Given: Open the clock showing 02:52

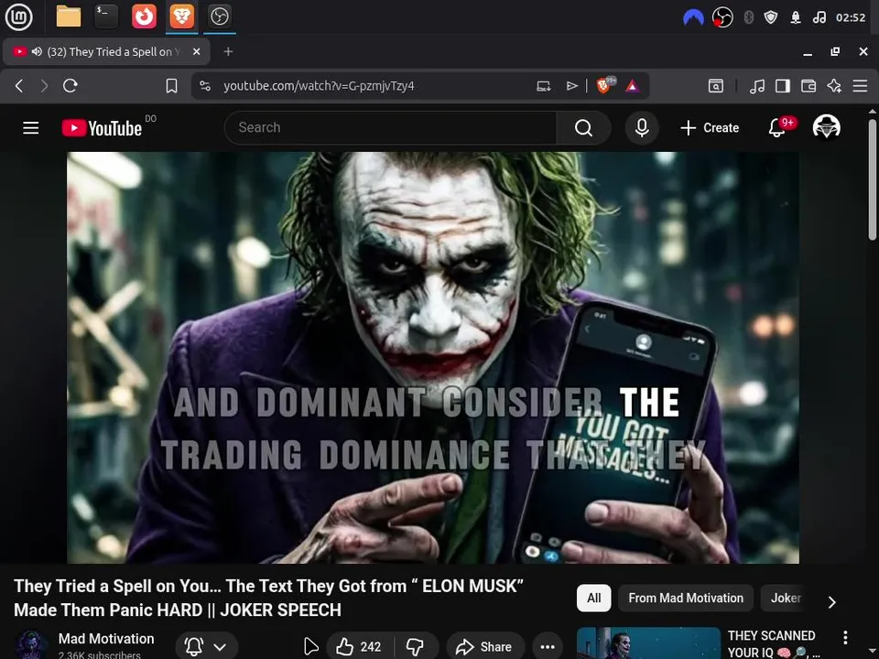Looking at the screenshot, I should click(x=851, y=17).
